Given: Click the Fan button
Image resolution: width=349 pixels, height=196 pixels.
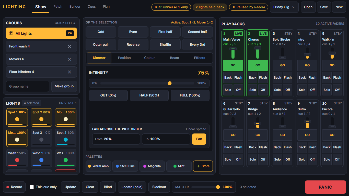Looking at the screenshot, I should click(199, 139).
